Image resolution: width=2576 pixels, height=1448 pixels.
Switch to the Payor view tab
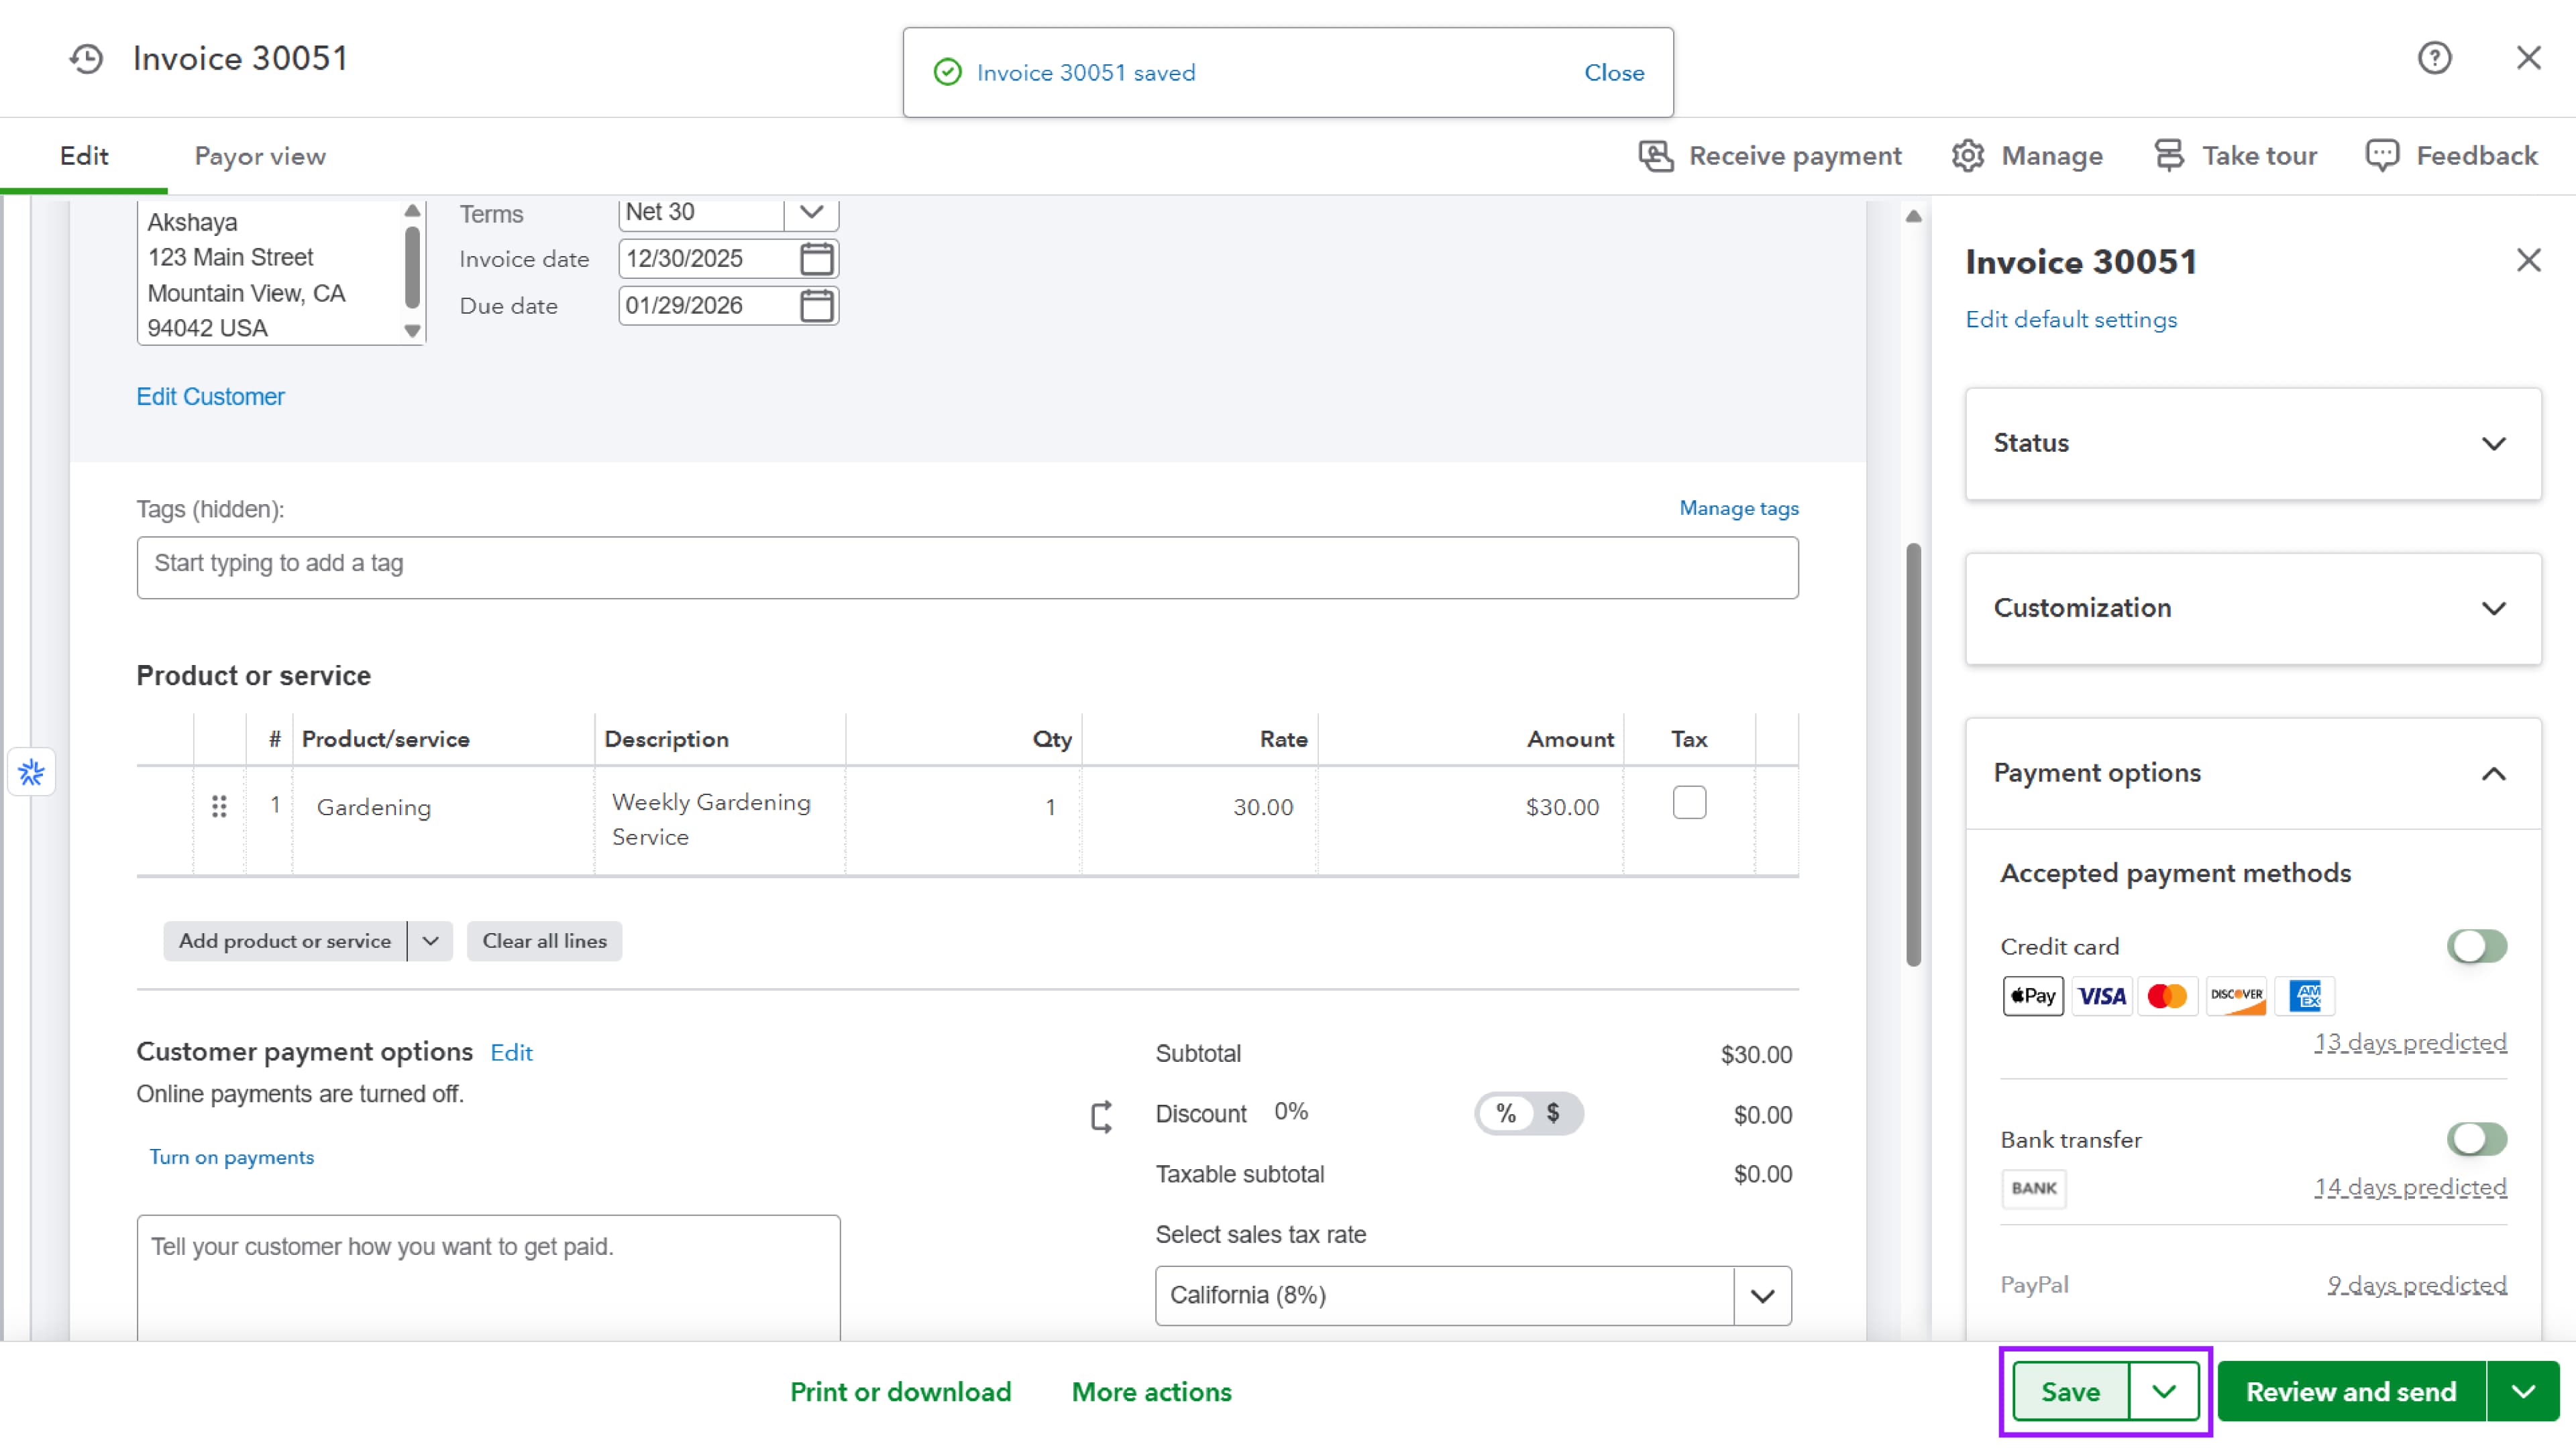260,156
